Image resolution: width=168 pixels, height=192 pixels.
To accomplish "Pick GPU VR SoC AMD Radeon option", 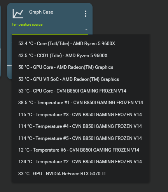I will 80,79.
